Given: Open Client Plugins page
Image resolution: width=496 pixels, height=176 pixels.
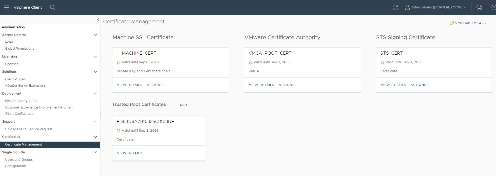Looking at the screenshot, I should pyautogui.click(x=15, y=79).
